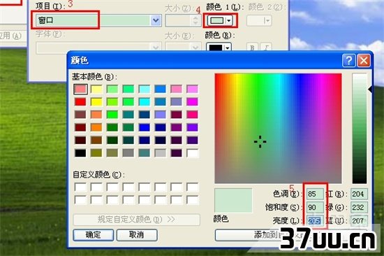This screenshot has height=256, width=384.
Task: Click the 蓝 blue value field showing 207
Action: pyautogui.click(x=359, y=220)
